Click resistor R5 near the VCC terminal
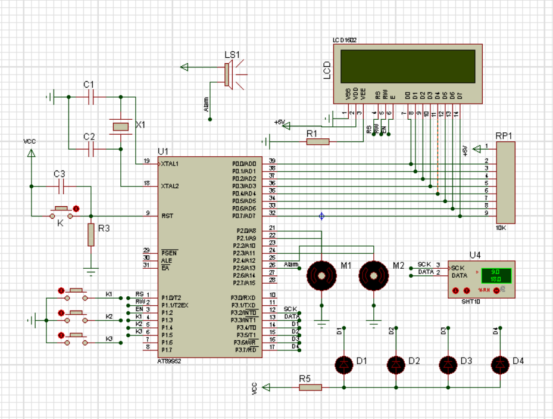 click(310, 387)
